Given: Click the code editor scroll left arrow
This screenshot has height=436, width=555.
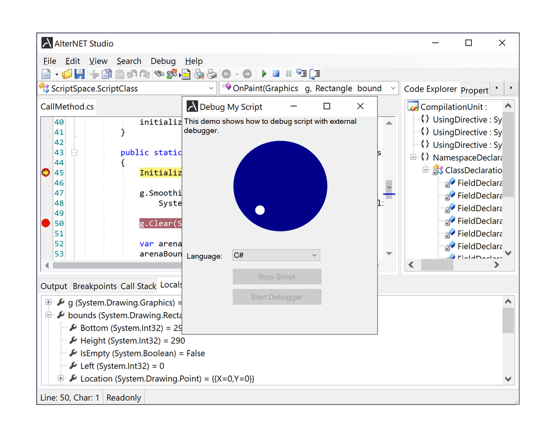Looking at the screenshot, I should point(47,265).
